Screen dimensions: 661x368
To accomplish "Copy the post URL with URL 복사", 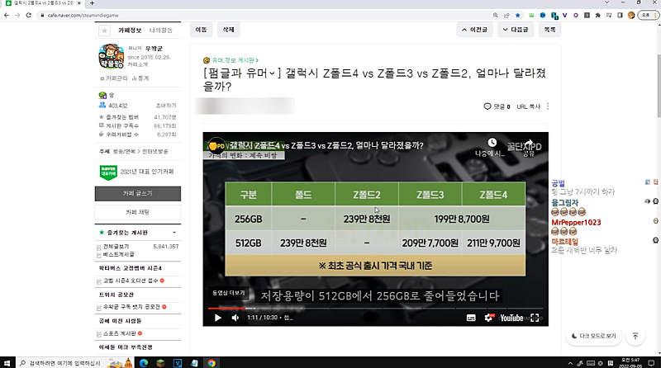I will coord(529,106).
